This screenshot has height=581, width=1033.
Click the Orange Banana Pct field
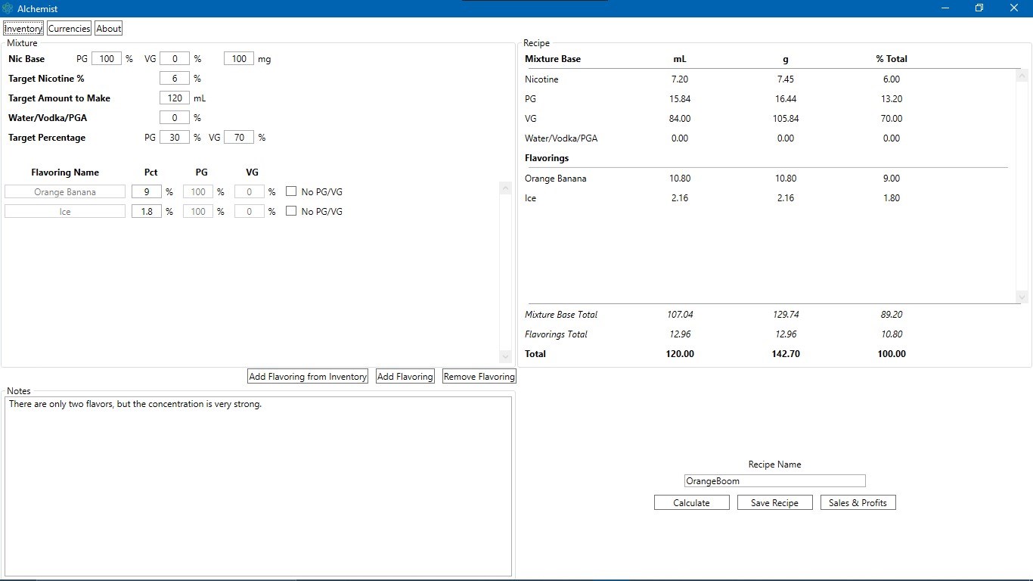click(147, 191)
